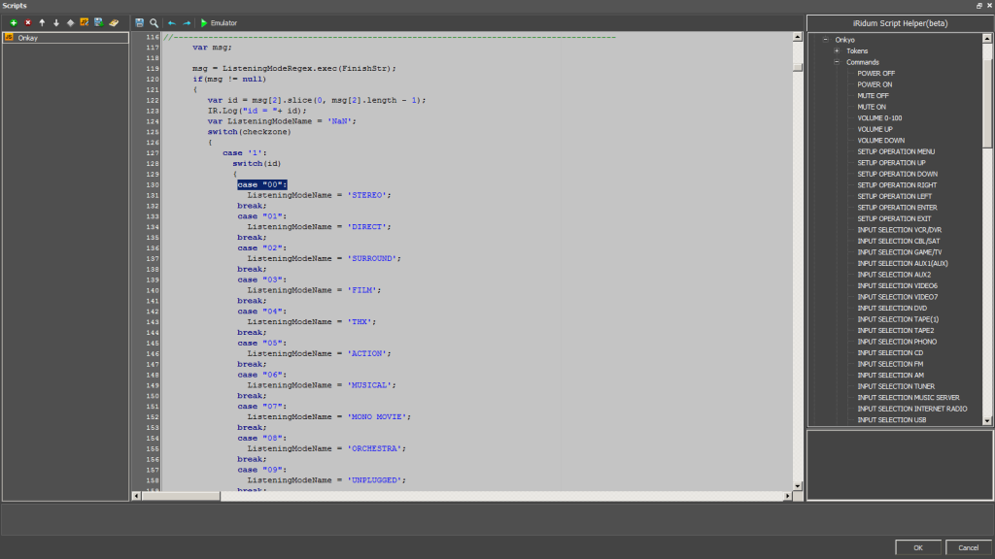Image resolution: width=995 pixels, height=559 pixels.
Task: Select the Onkay script in the list
Action: coord(27,38)
